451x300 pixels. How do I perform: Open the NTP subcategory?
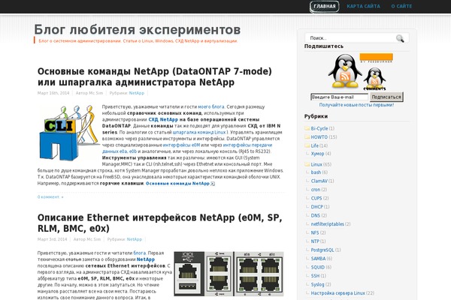(x=315, y=241)
